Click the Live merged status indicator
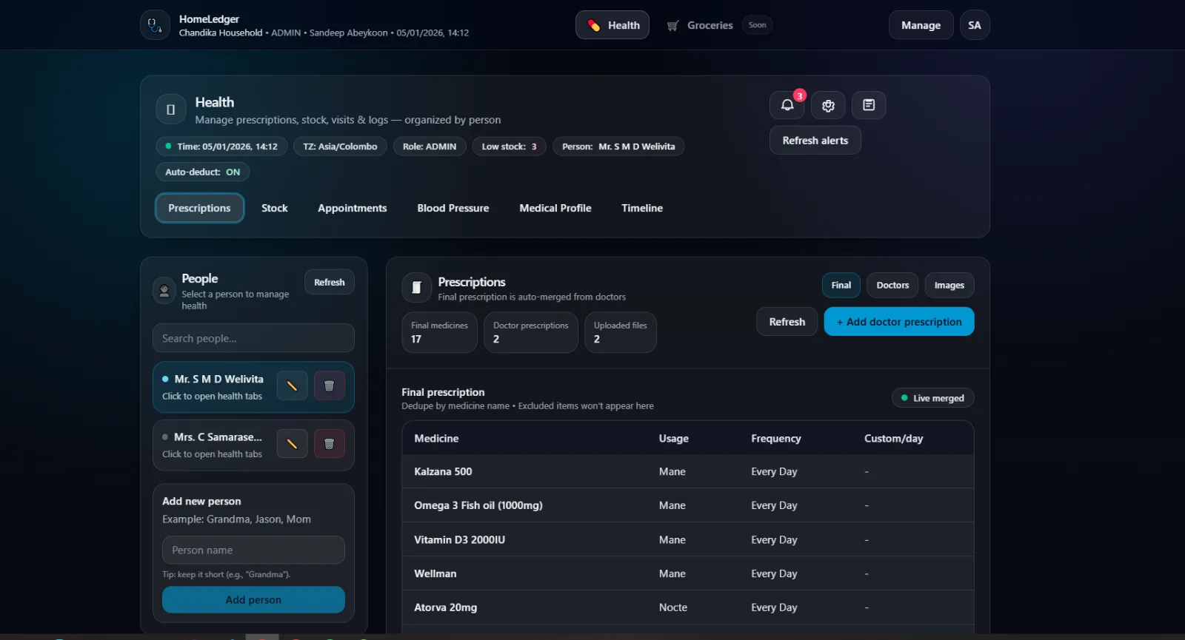The height and width of the screenshot is (640, 1185). [x=932, y=398]
